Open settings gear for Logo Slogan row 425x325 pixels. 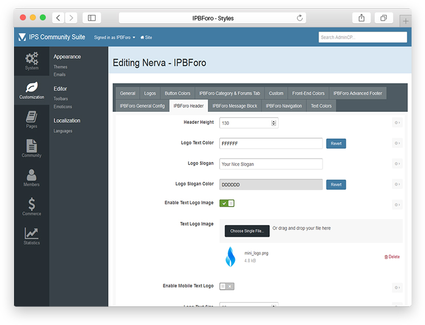[397, 164]
